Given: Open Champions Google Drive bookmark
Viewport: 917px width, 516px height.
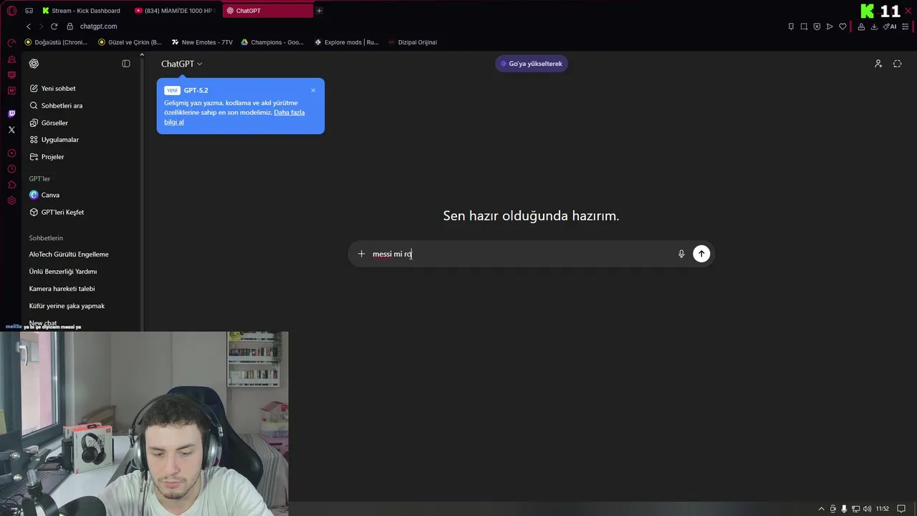Looking at the screenshot, I should (272, 42).
